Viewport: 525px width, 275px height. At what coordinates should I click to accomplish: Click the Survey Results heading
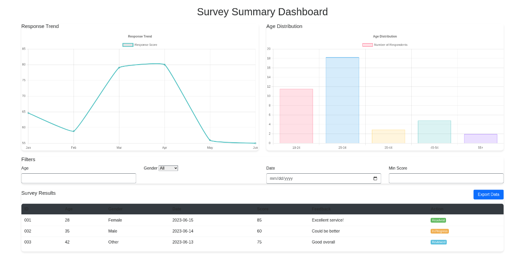click(38, 193)
